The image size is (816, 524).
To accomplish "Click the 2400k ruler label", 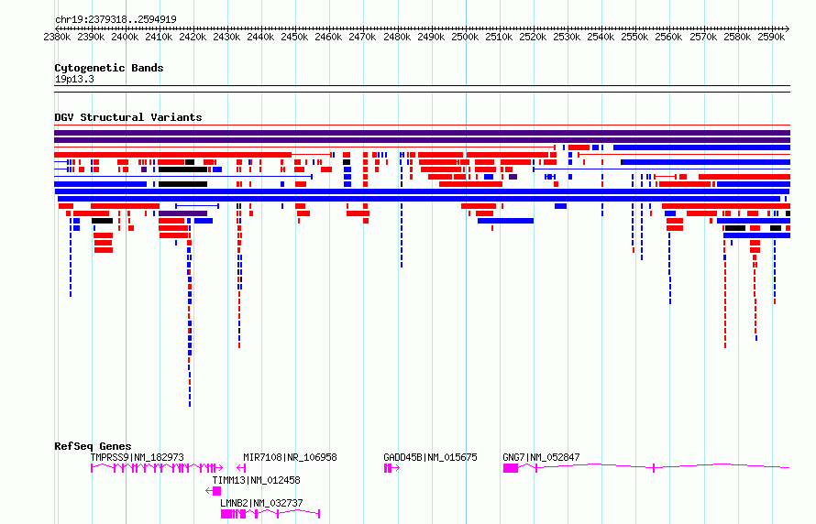I will 125,37.
